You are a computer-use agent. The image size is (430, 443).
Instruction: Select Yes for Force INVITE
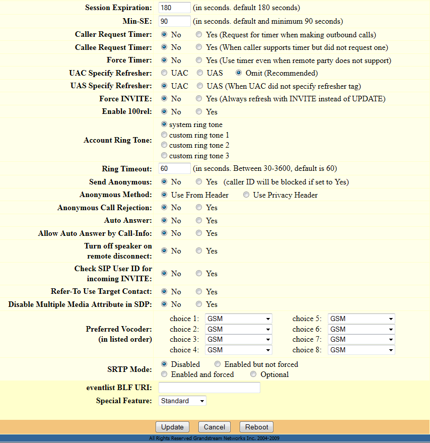pos(199,99)
